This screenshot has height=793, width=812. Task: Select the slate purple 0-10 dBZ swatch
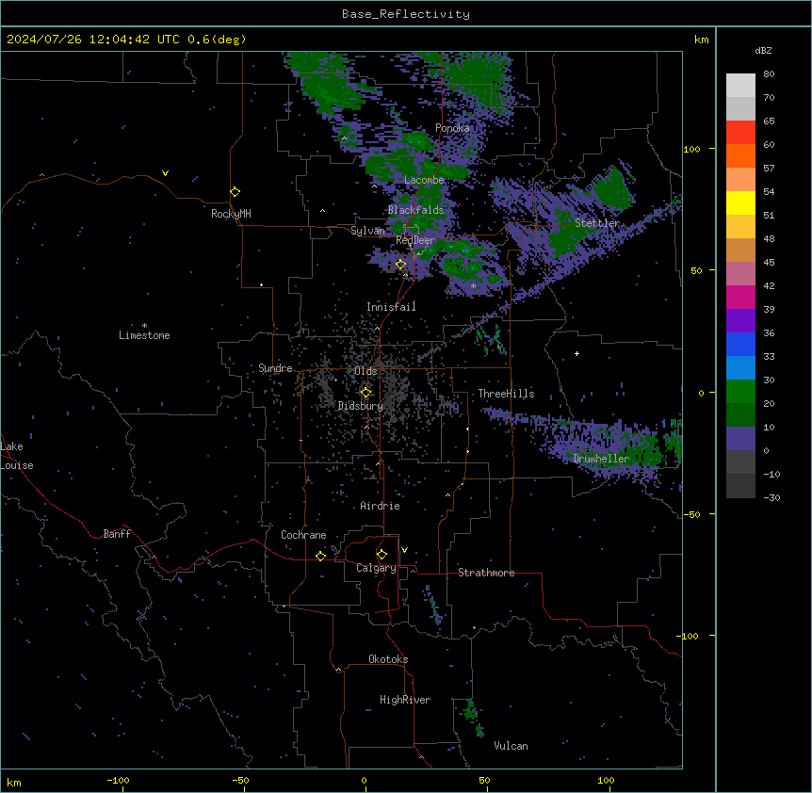(740, 439)
